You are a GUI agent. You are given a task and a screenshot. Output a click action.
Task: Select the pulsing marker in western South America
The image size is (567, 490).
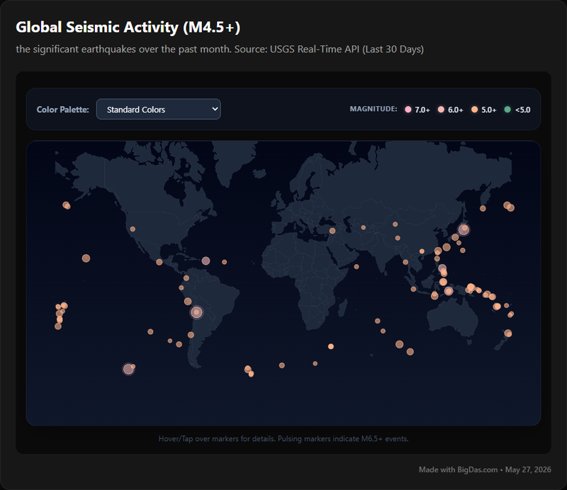196,312
